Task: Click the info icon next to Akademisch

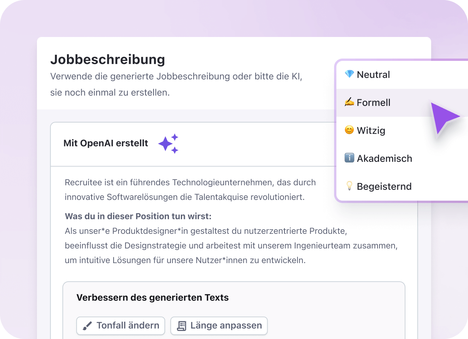Action: click(349, 158)
